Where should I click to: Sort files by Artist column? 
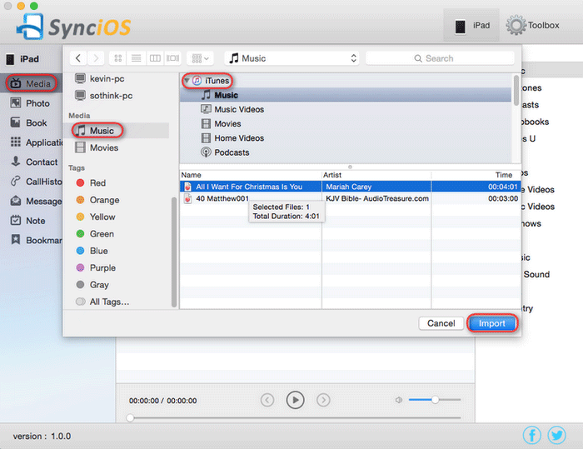pyautogui.click(x=376, y=175)
